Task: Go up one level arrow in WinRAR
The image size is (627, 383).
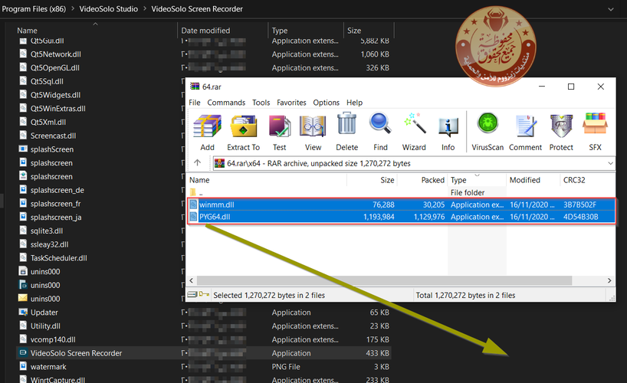Action: [197, 162]
